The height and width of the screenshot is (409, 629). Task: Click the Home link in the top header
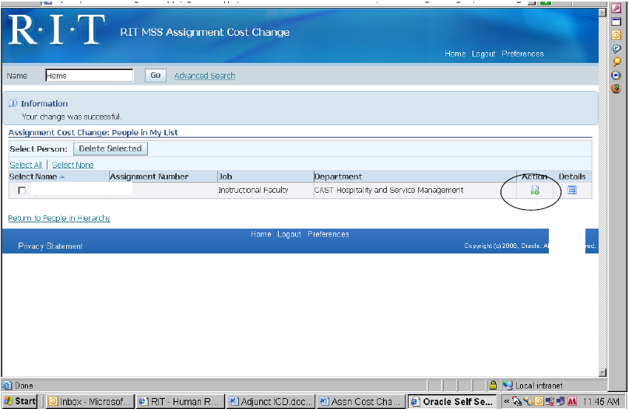point(455,54)
